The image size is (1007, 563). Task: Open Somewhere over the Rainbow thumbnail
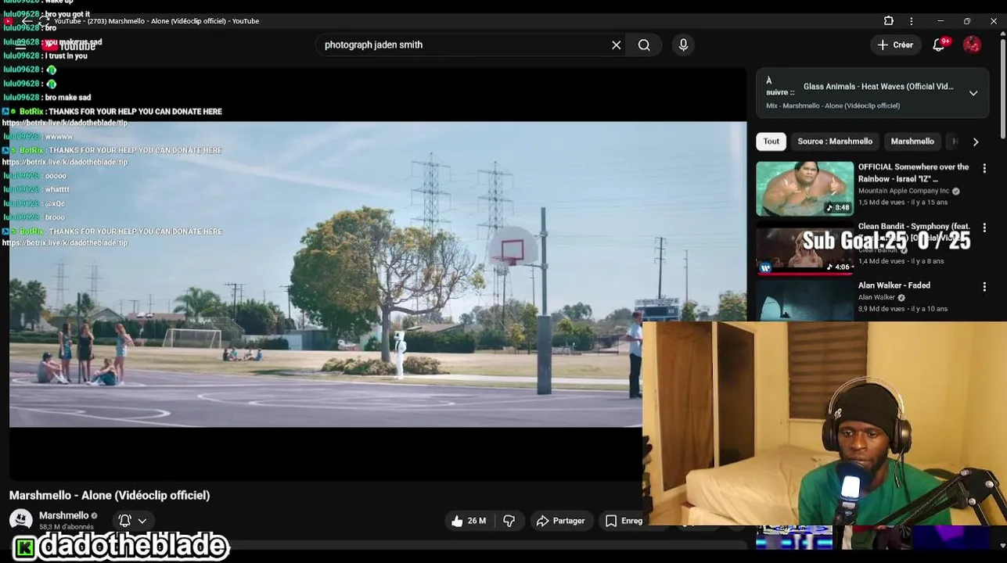804,188
